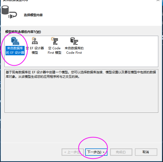The width and height of the screenshot is (163, 162).
Task: Click the wizard window title text
Action: point(15,1)
